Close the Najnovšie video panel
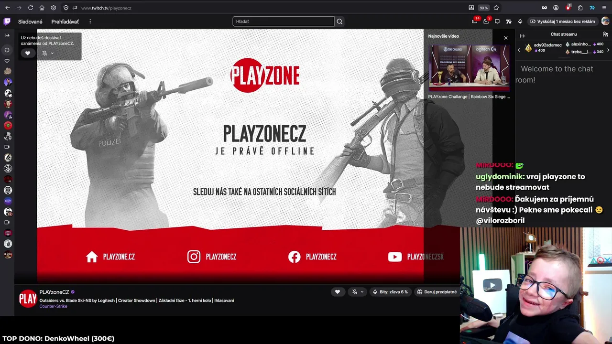Image resolution: width=612 pixels, height=344 pixels. (506, 38)
